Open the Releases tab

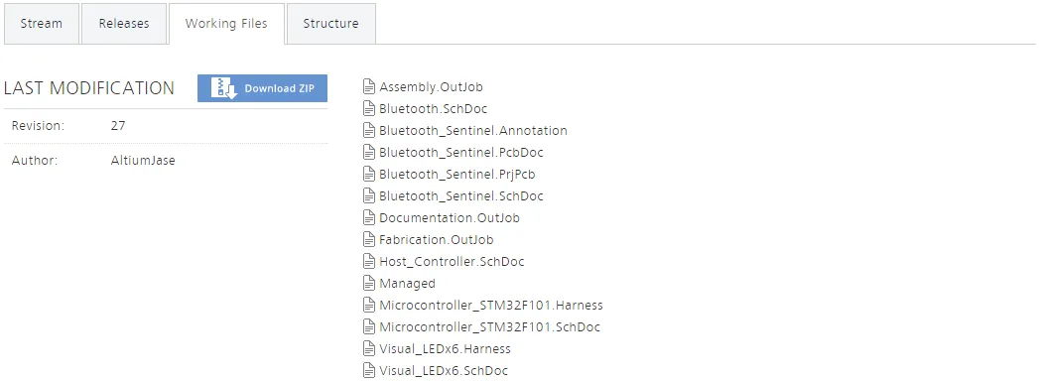pos(124,23)
